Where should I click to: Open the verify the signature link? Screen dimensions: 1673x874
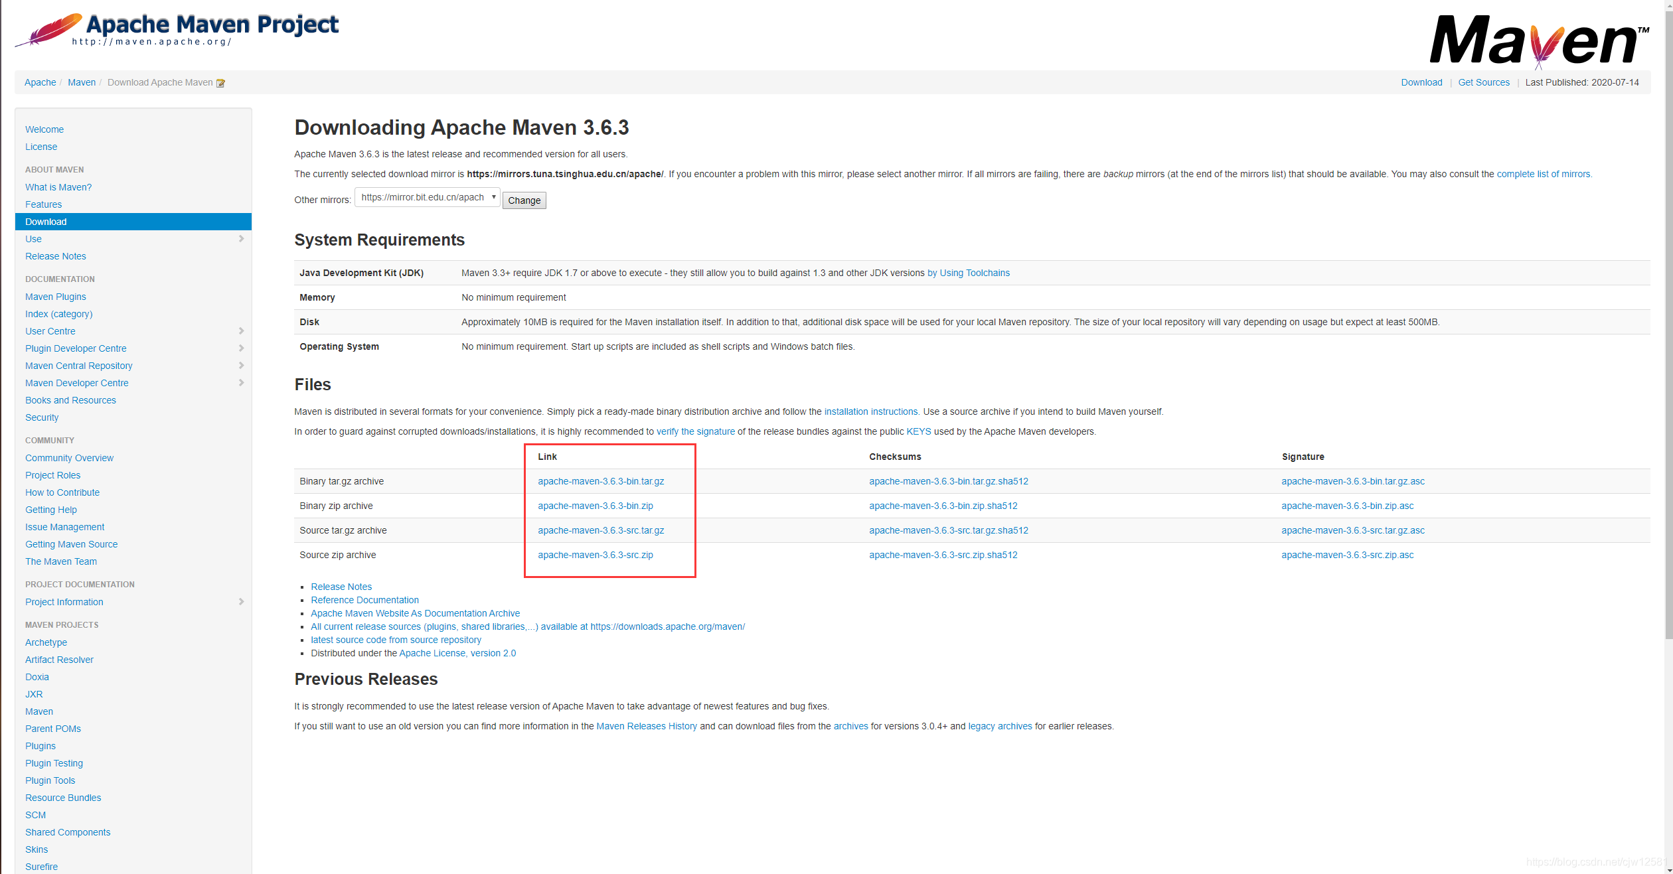[696, 431]
